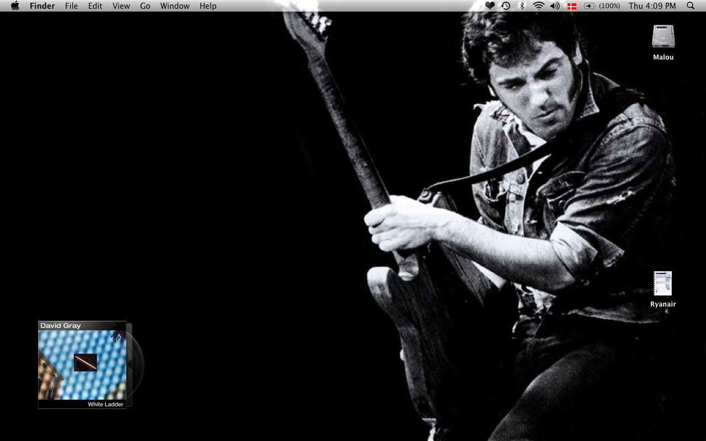Open the Edit menu
The image size is (706, 441).
[x=95, y=6]
